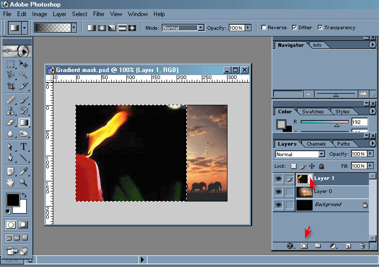Select the Background layer
The width and height of the screenshot is (379, 267).
click(x=328, y=205)
